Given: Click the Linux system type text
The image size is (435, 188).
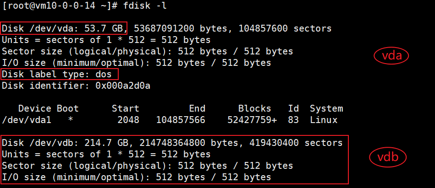Looking at the screenshot, I should (323, 120).
